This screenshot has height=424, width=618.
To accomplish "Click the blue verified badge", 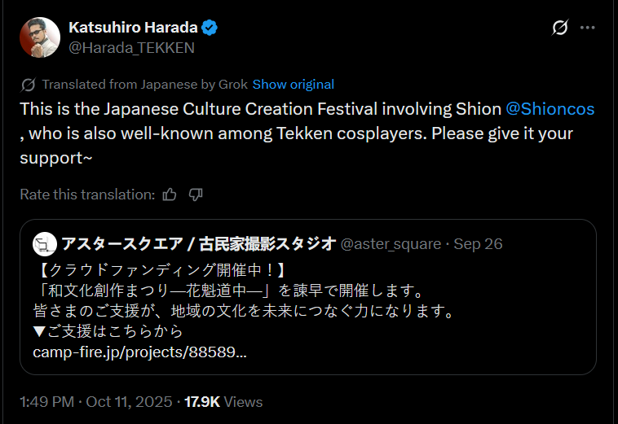I will [x=210, y=28].
